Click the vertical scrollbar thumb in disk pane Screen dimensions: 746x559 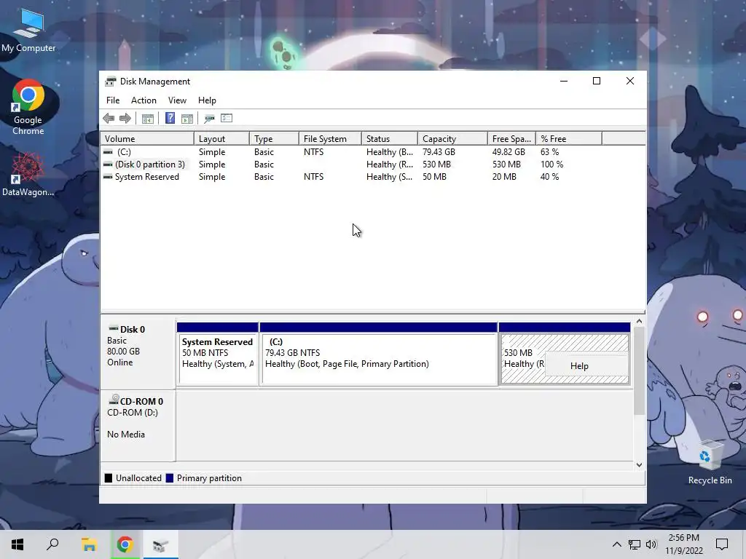coord(639,370)
